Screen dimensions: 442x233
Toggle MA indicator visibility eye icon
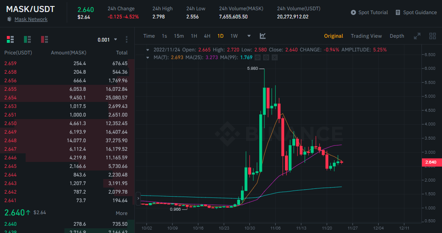tap(258, 57)
